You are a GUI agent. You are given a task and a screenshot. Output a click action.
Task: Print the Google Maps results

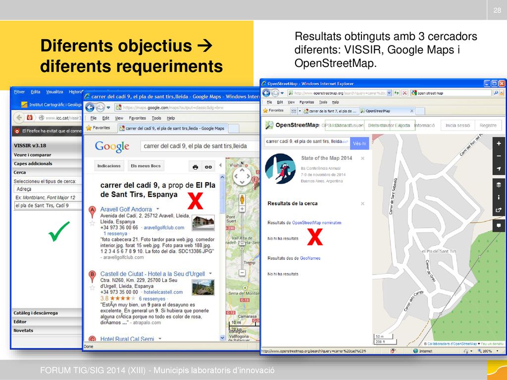click(195, 167)
